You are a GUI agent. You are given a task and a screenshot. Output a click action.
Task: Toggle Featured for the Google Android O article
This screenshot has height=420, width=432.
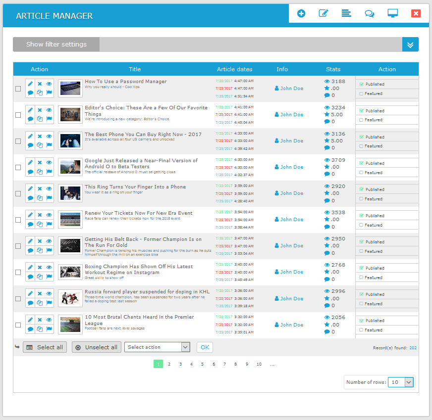pyautogui.click(x=361, y=173)
